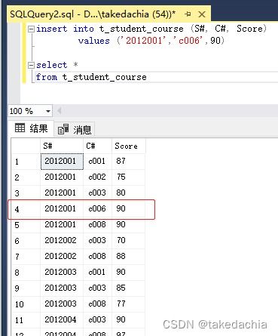Click score 90 in row 4
Image resolution: width=278 pixels, height=336 pixels.
128,209
